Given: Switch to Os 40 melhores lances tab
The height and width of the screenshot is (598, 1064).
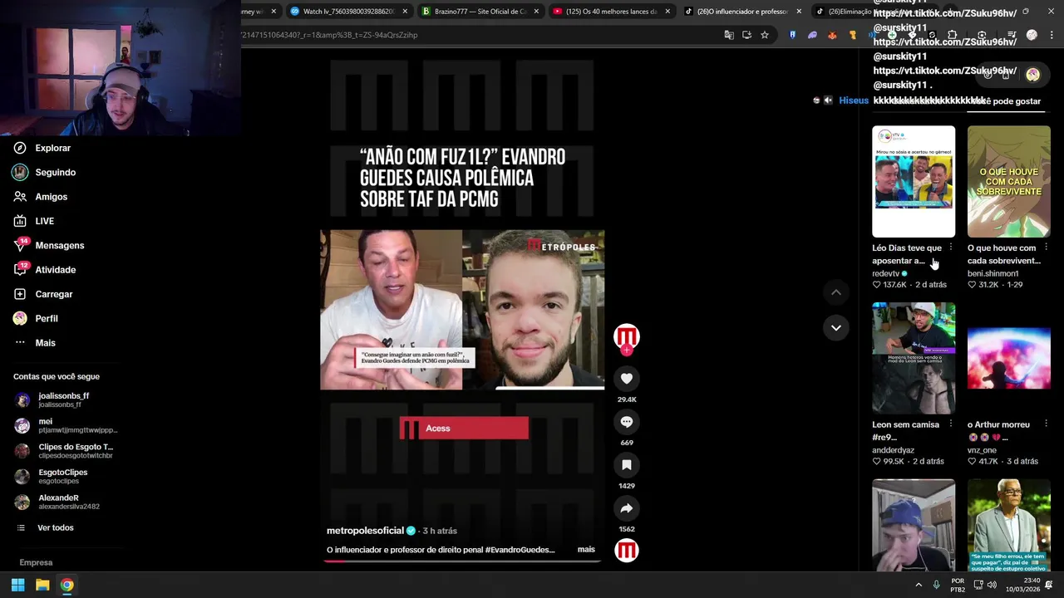Looking at the screenshot, I should [x=611, y=12].
